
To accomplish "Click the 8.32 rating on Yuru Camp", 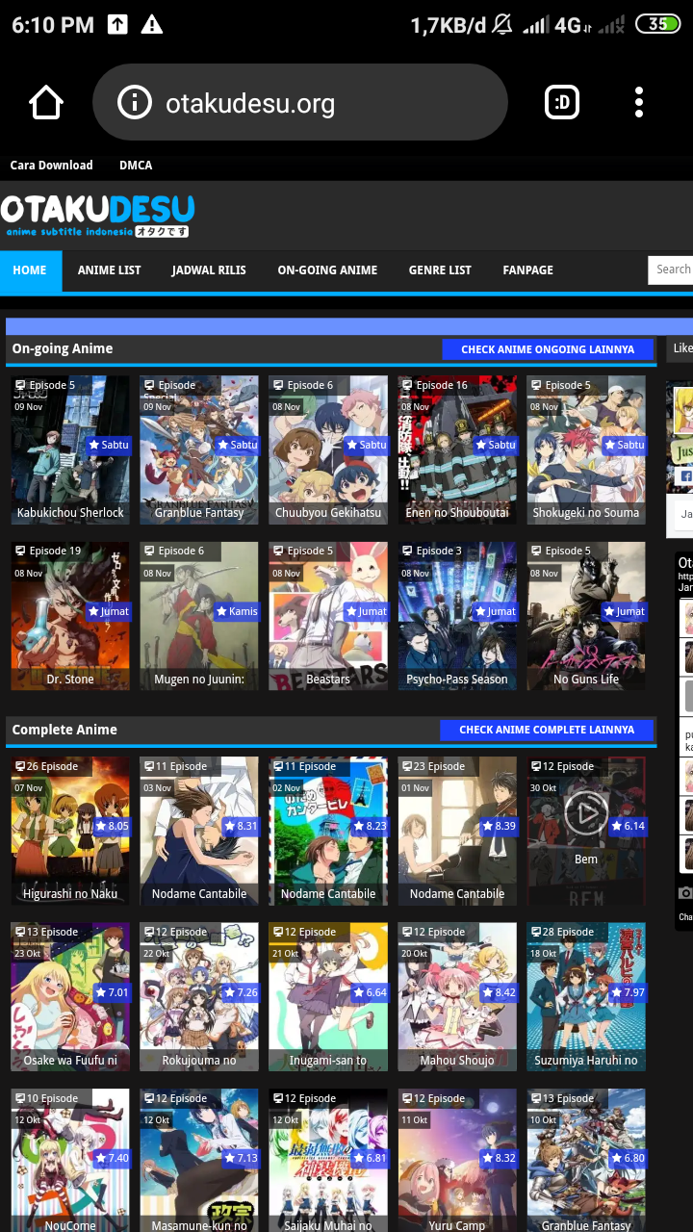I will [499, 1158].
